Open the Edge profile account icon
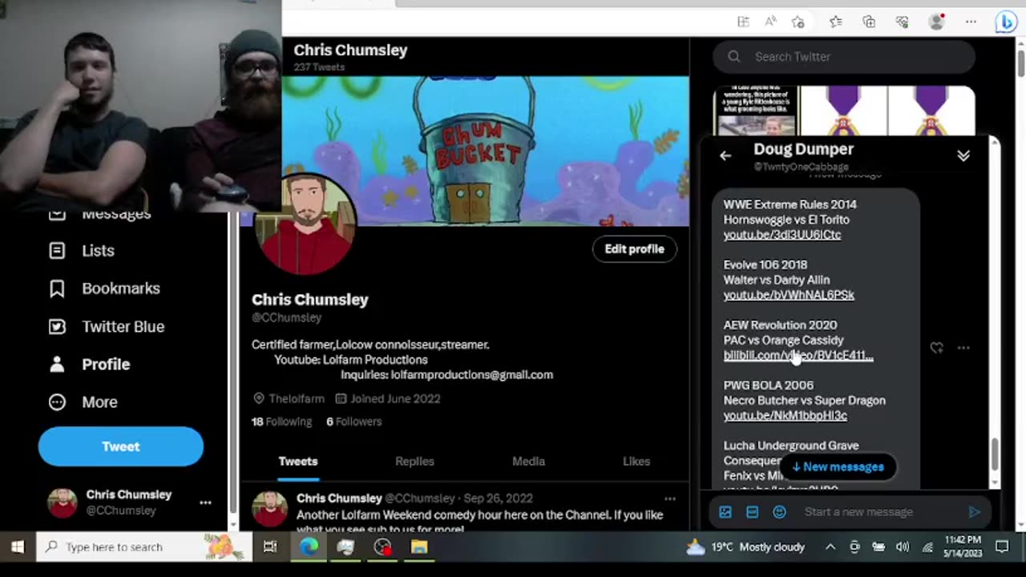The image size is (1026, 577). tap(936, 22)
